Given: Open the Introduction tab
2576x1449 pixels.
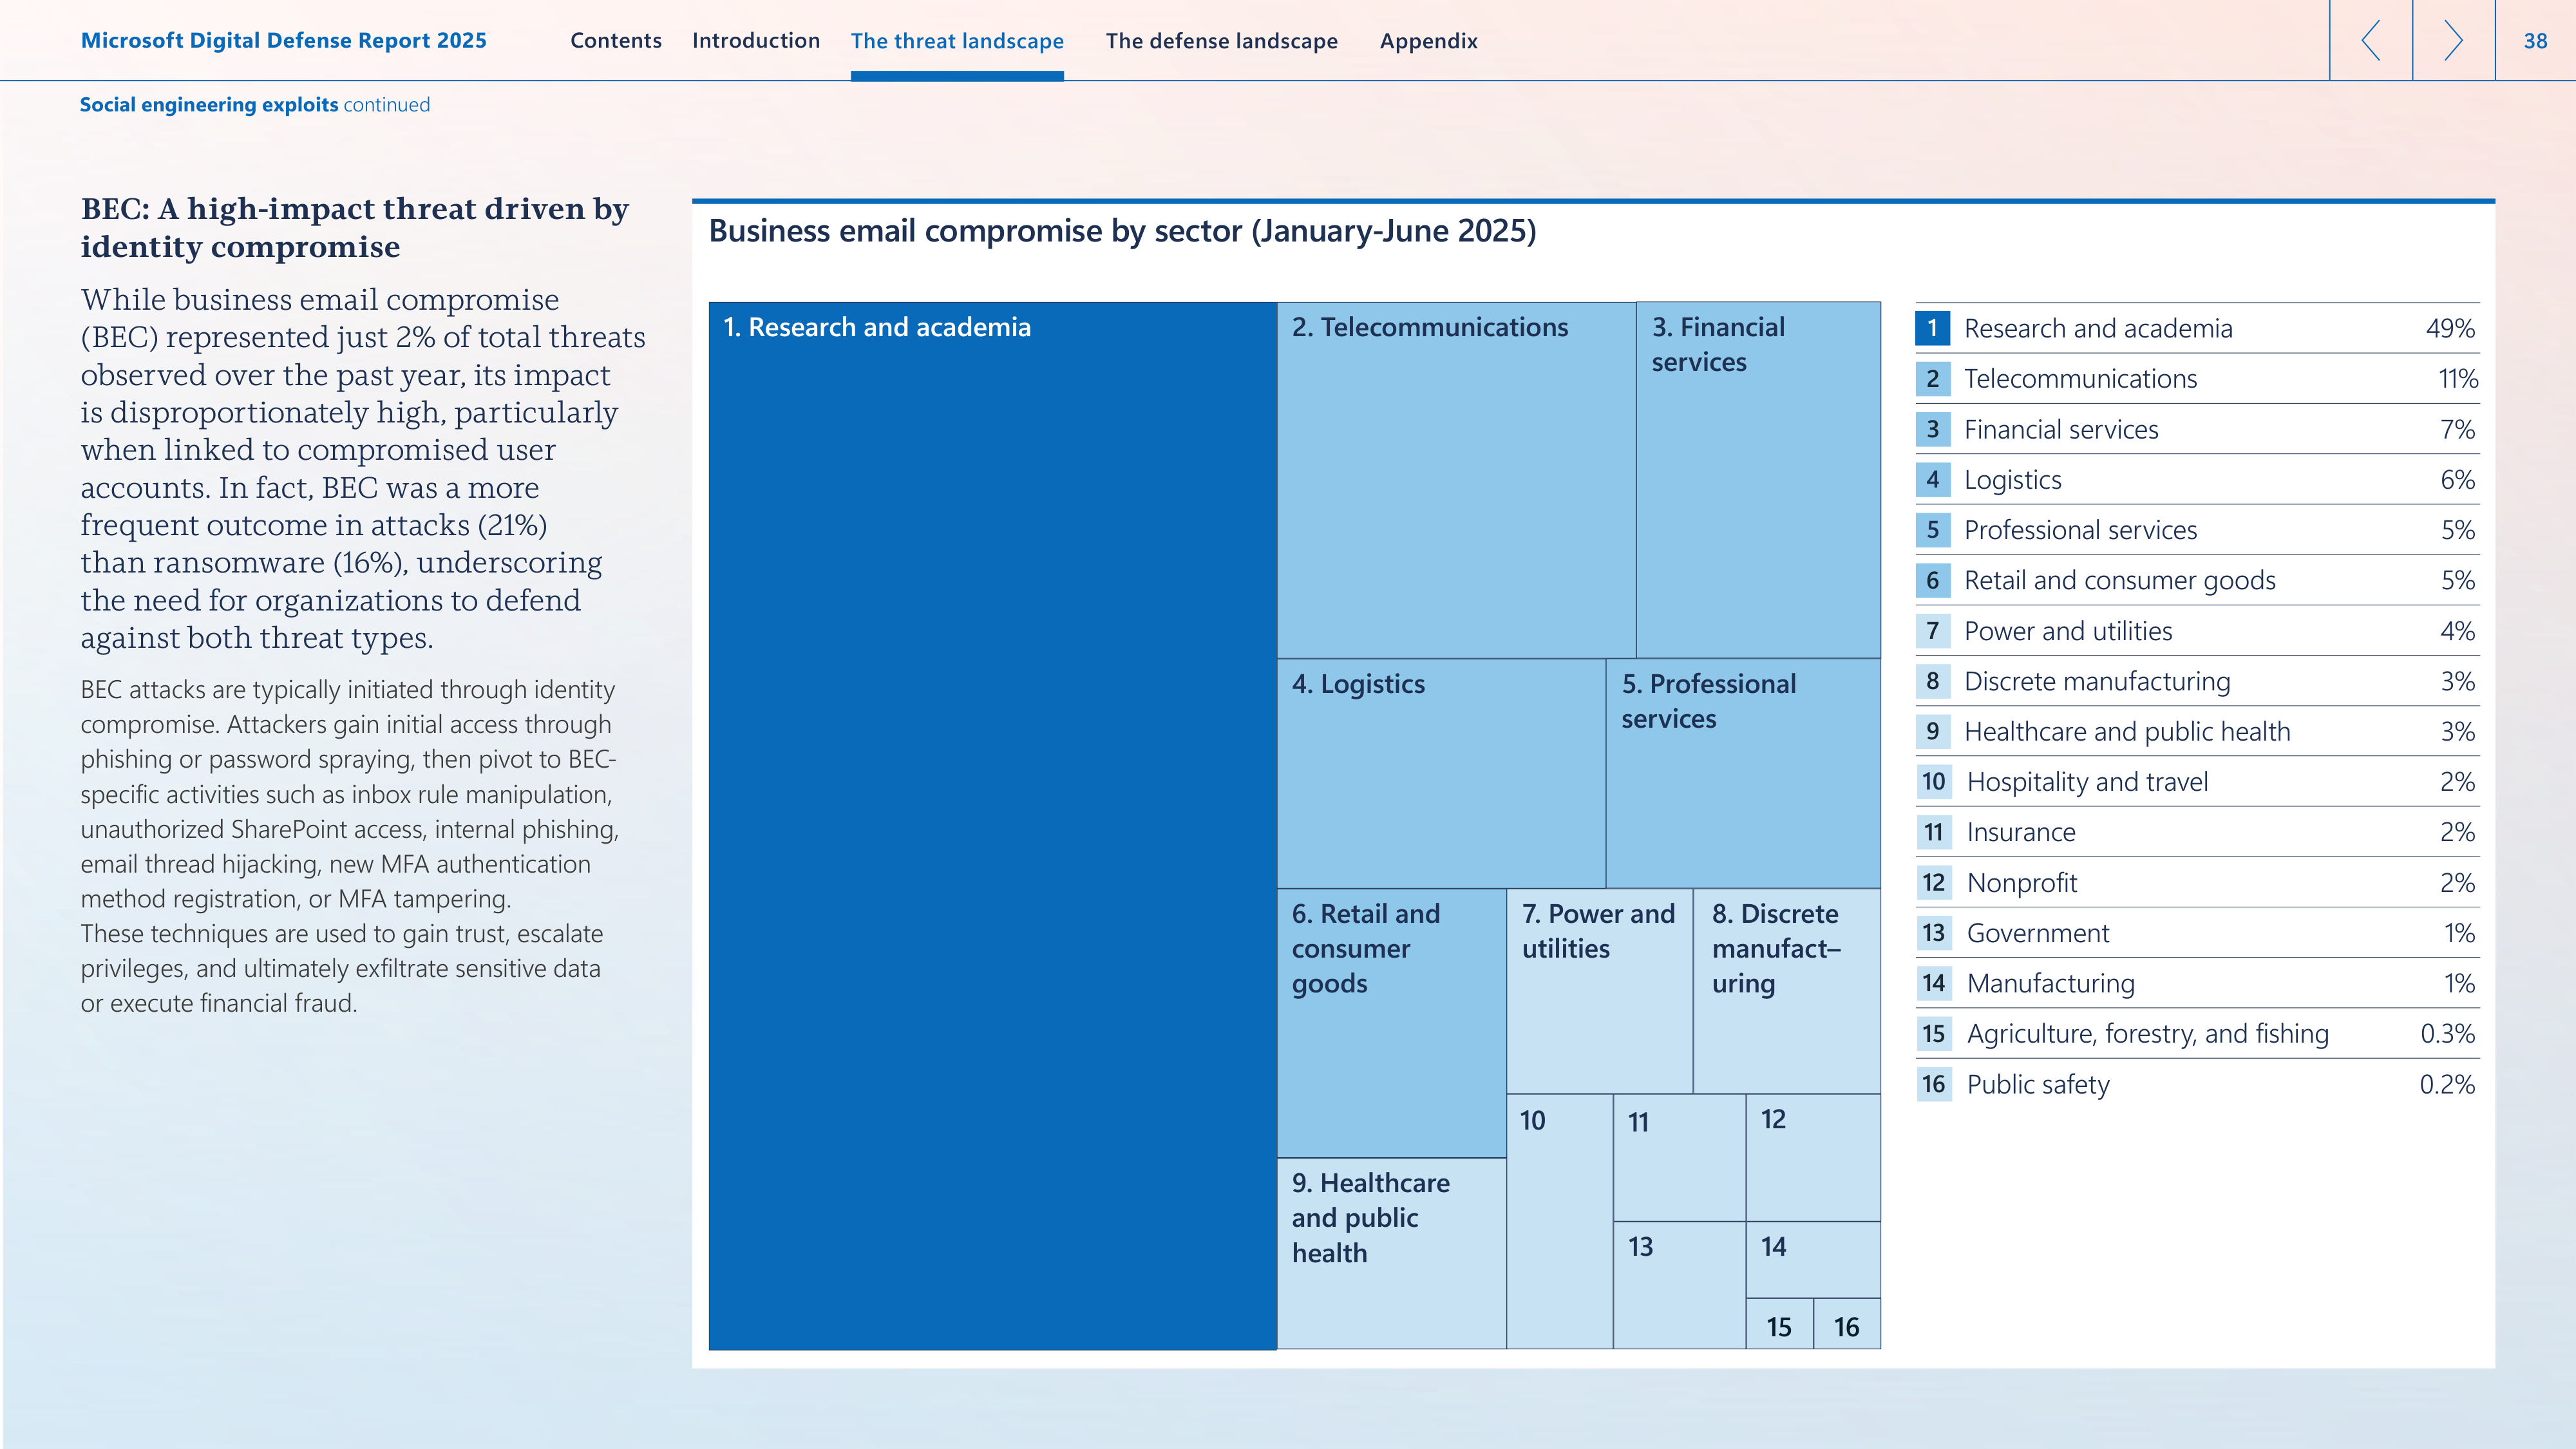Looking at the screenshot, I should [x=756, y=41].
